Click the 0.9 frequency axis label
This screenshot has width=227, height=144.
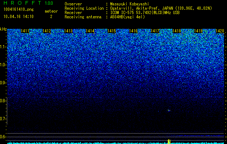pyautogui.click(x=3, y=83)
